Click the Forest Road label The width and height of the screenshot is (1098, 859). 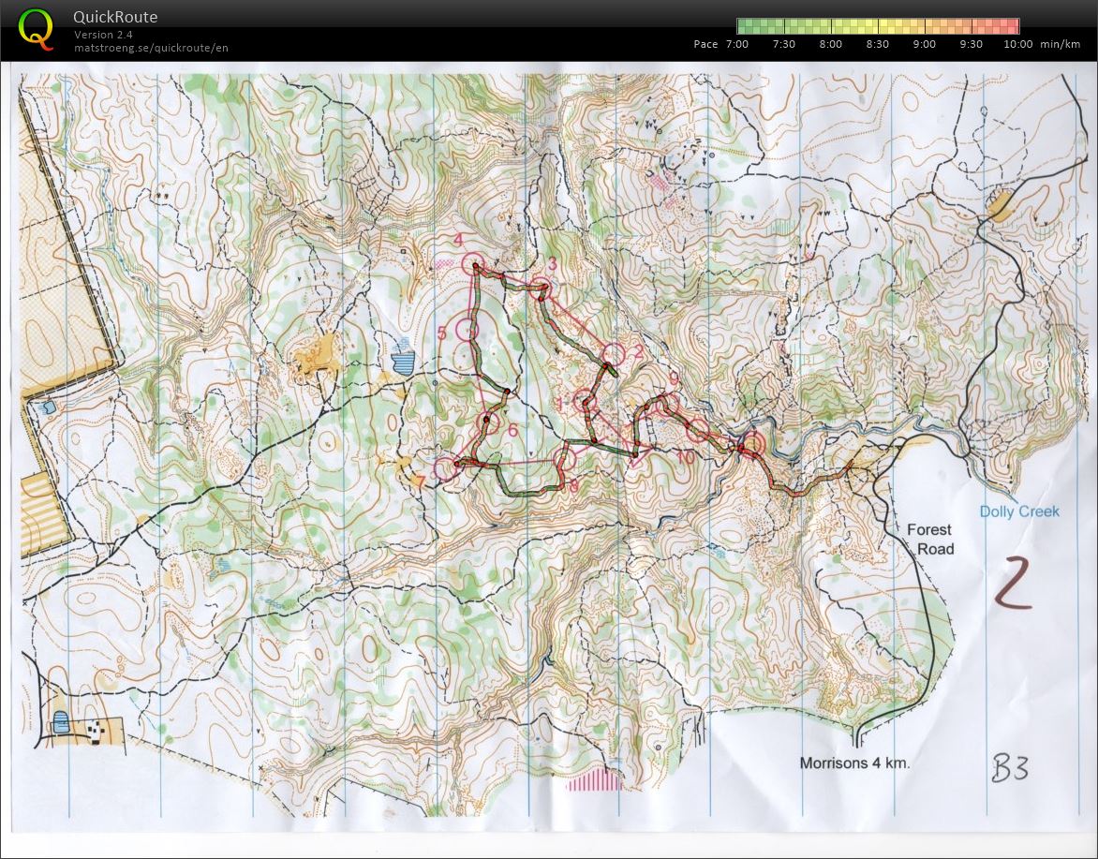click(x=929, y=539)
